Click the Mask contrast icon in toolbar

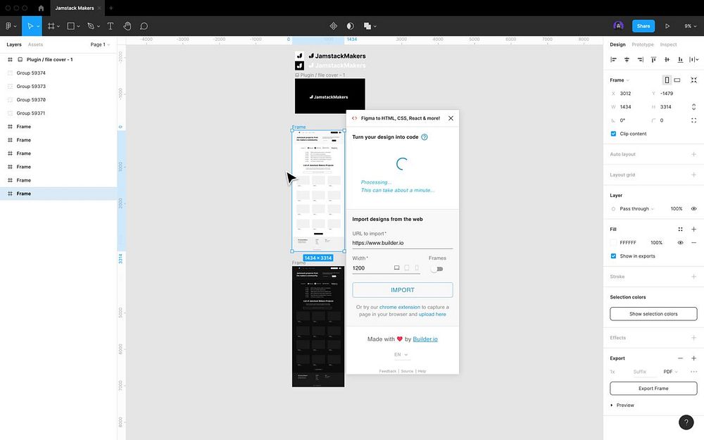click(x=350, y=26)
